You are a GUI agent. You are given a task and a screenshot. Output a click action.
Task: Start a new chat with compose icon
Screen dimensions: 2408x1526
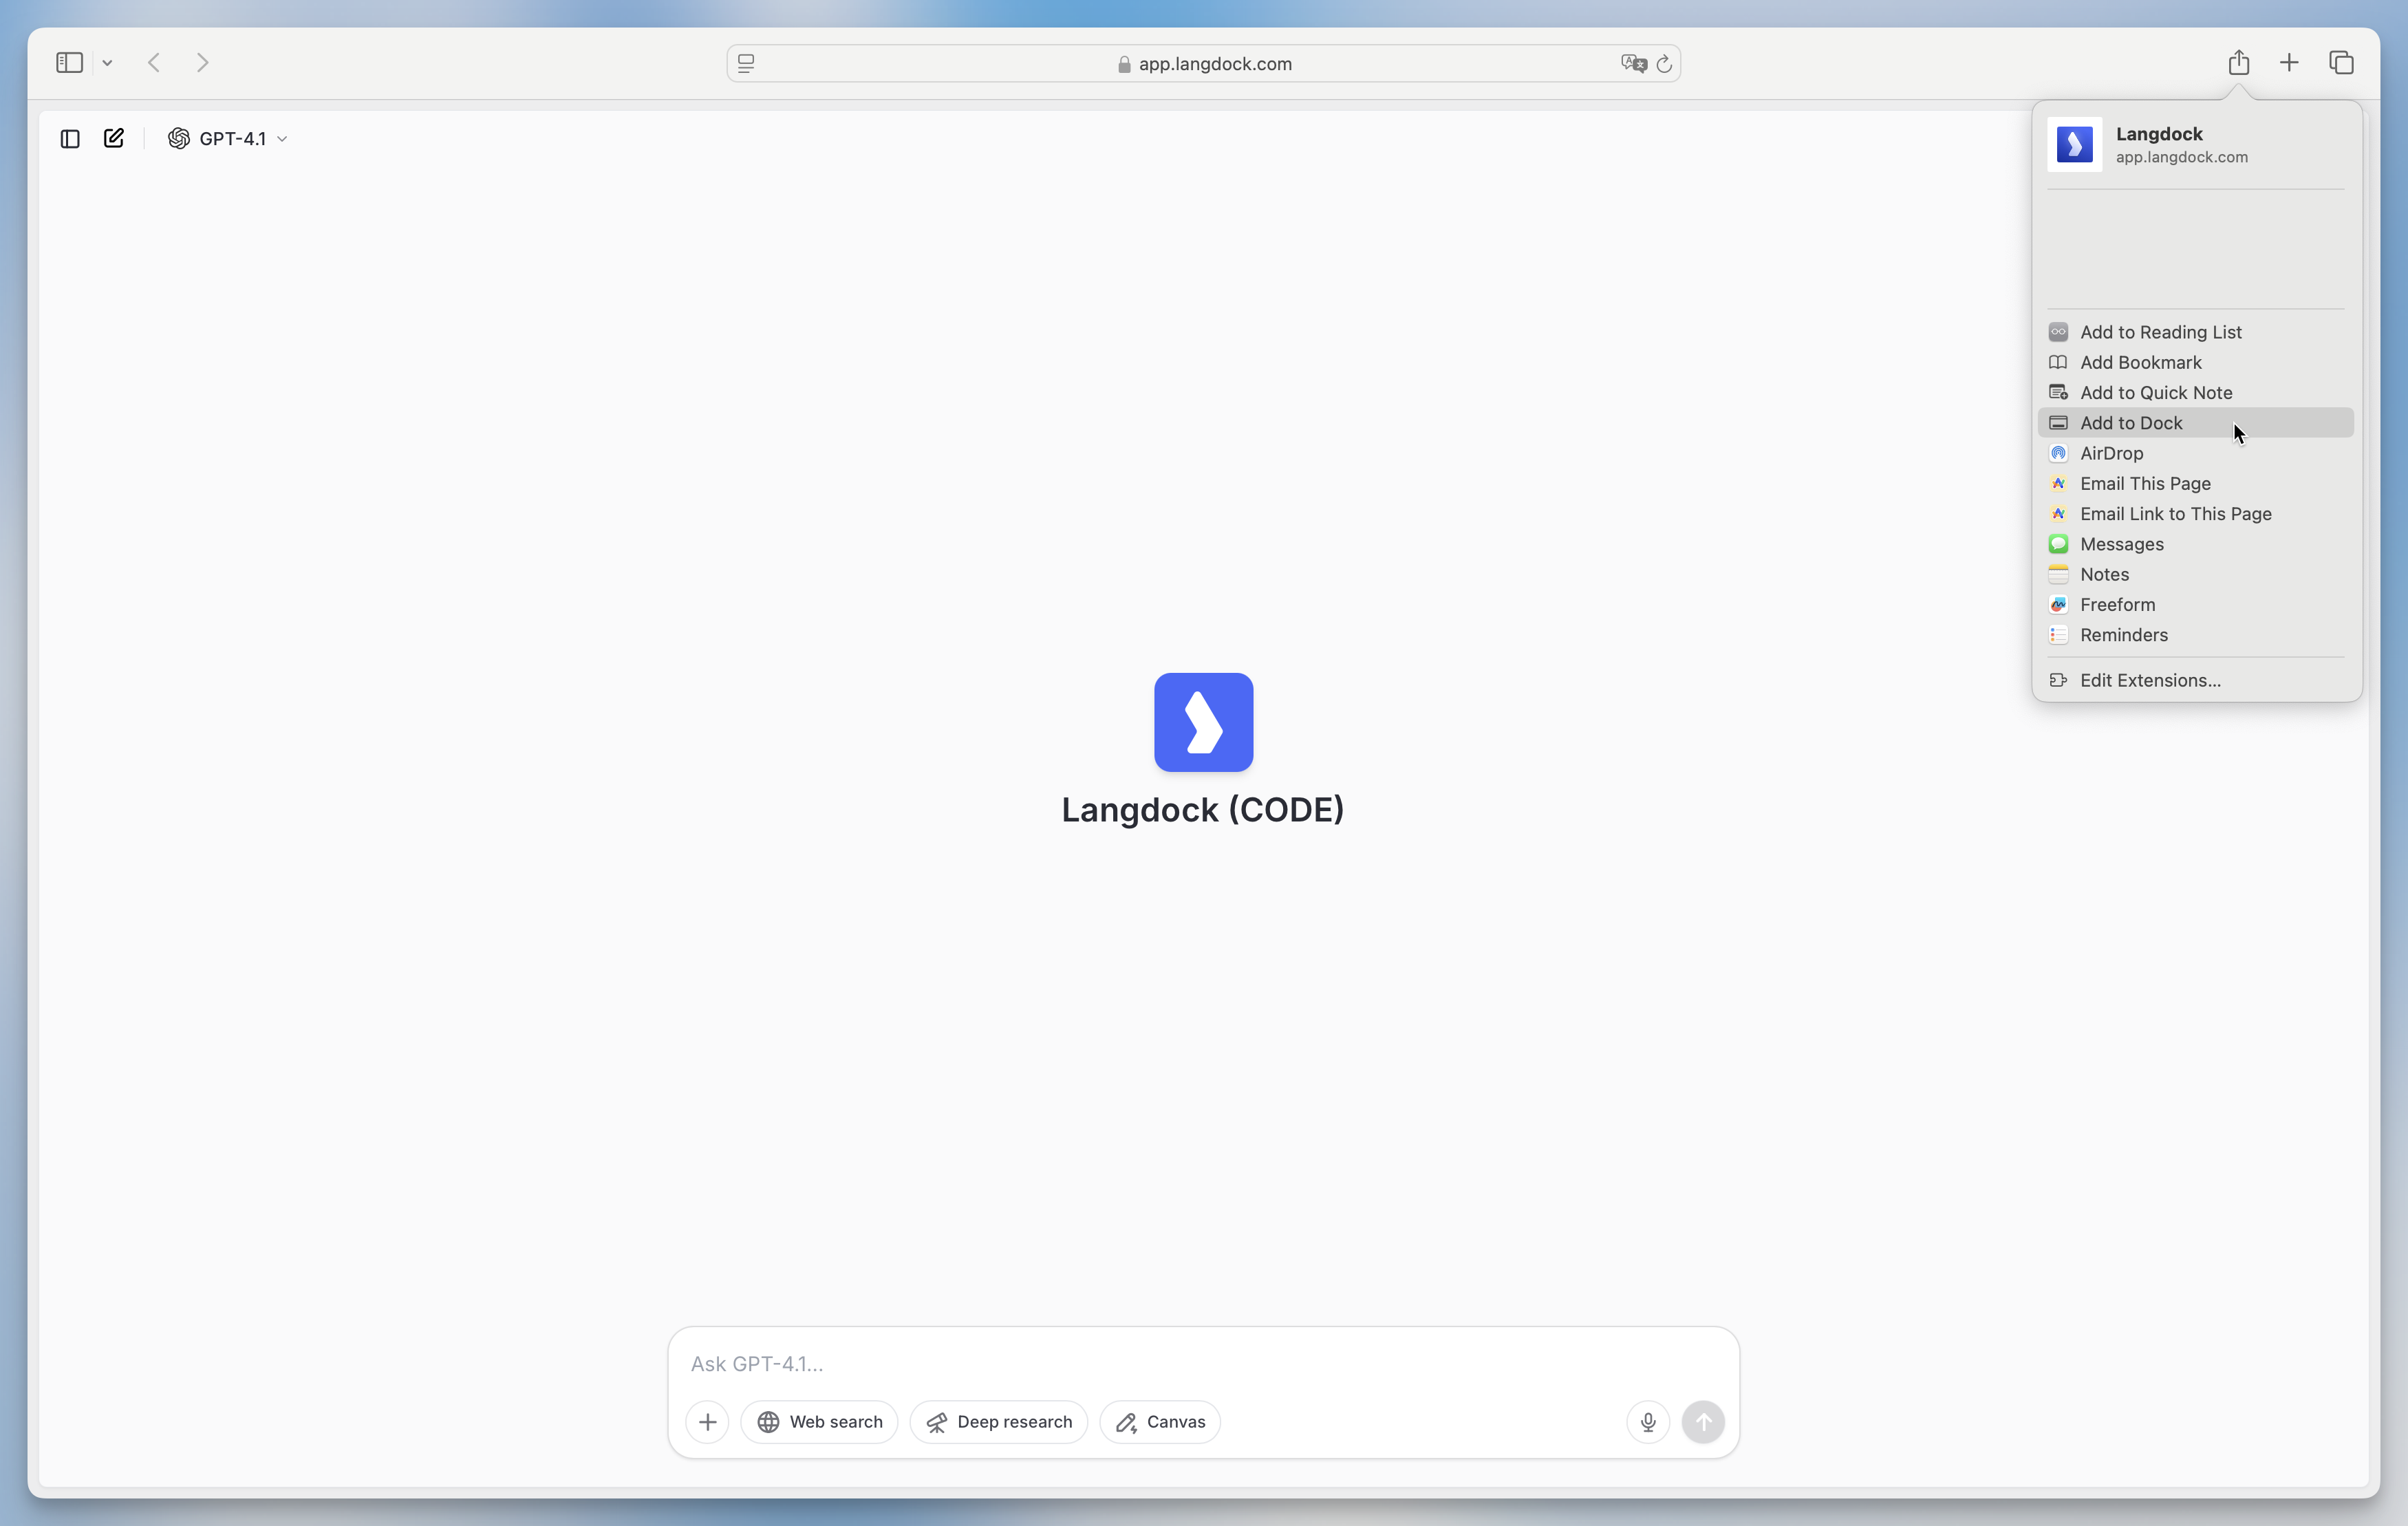(114, 139)
